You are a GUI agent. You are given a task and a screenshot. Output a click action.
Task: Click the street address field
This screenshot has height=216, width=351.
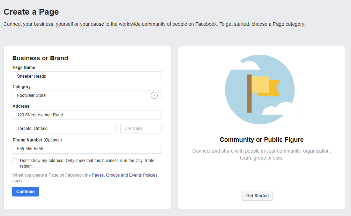click(x=87, y=115)
